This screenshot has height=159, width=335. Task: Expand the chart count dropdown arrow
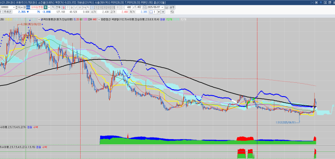159,12
